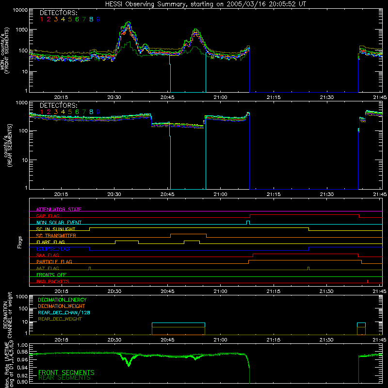This screenshot has height=388, width=388.
Task: Select green detector 6 in rear segments legend
Action: [77, 112]
